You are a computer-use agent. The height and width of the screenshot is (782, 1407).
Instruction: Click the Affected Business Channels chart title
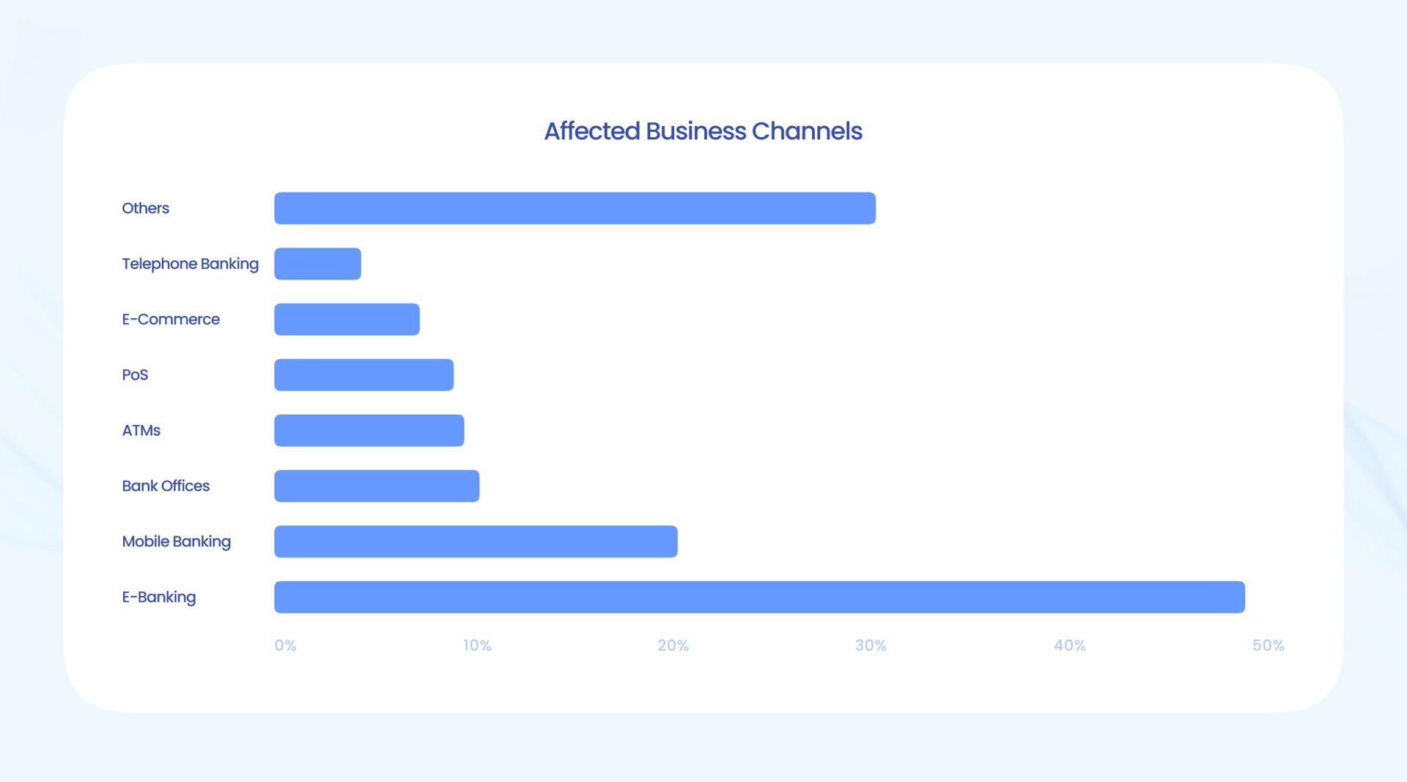tap(703, 131)
